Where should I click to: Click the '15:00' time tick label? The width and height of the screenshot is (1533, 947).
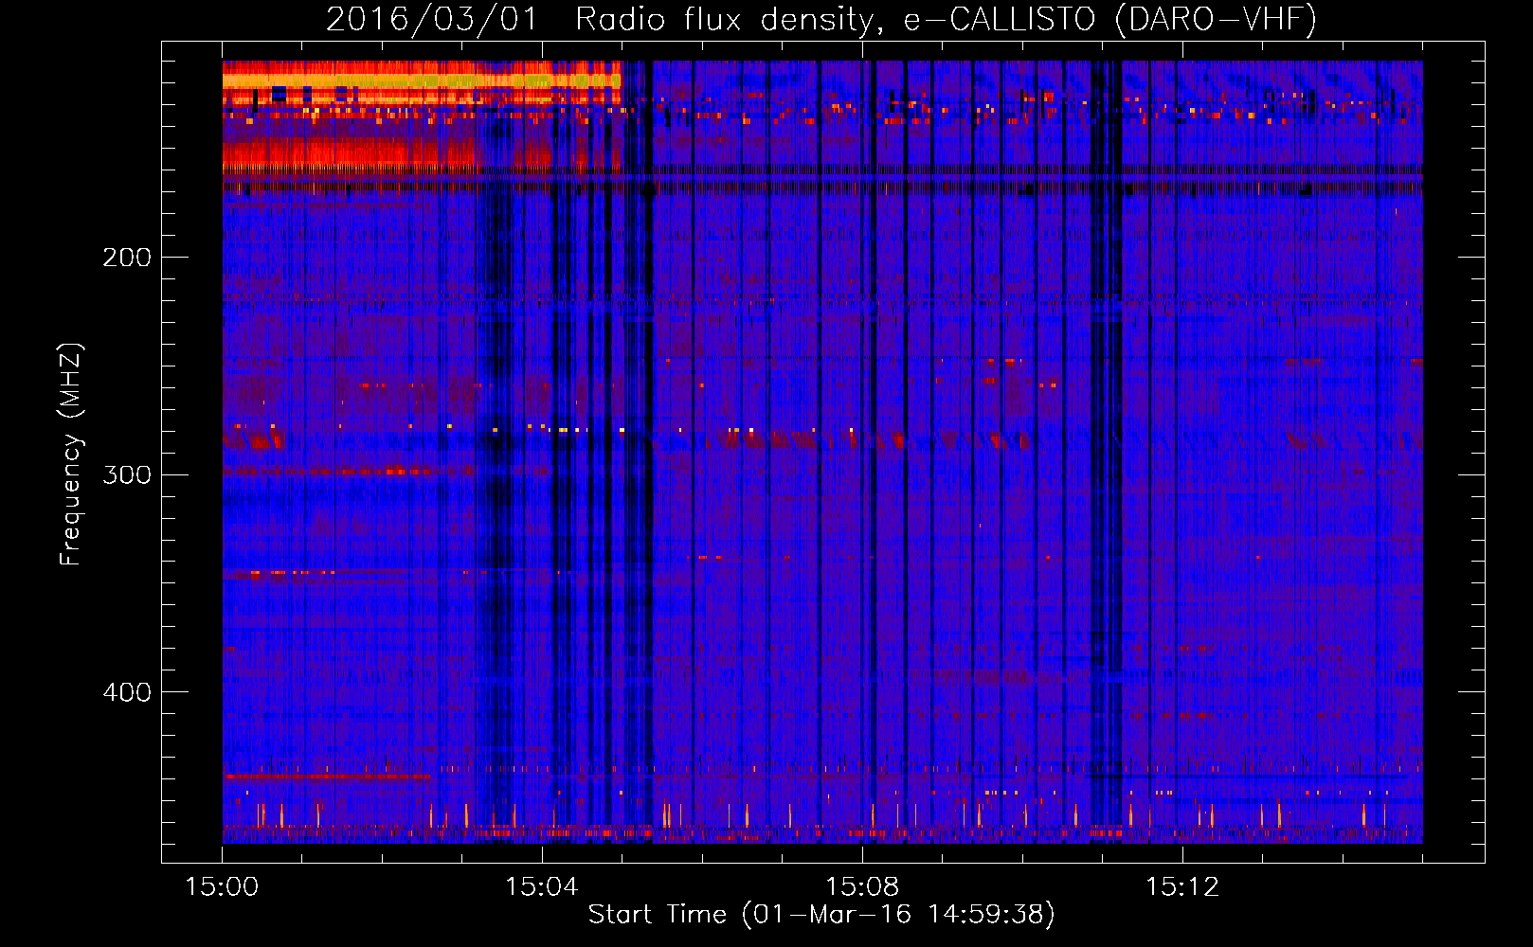tap(222, 887)
